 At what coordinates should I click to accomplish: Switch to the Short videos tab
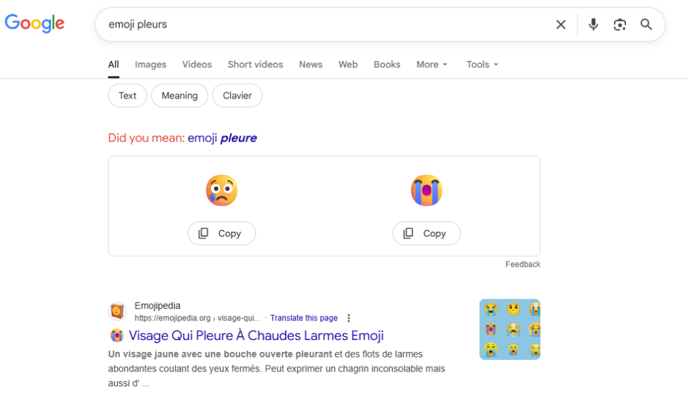[255, 64]
